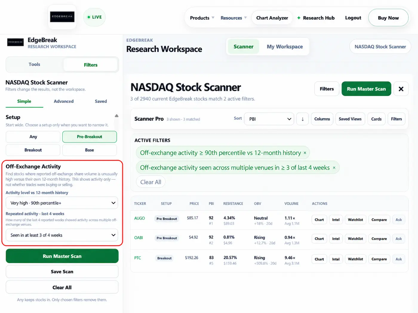Select the Breakout setup option
418x313 pixels.
click(x=33, y=150)
